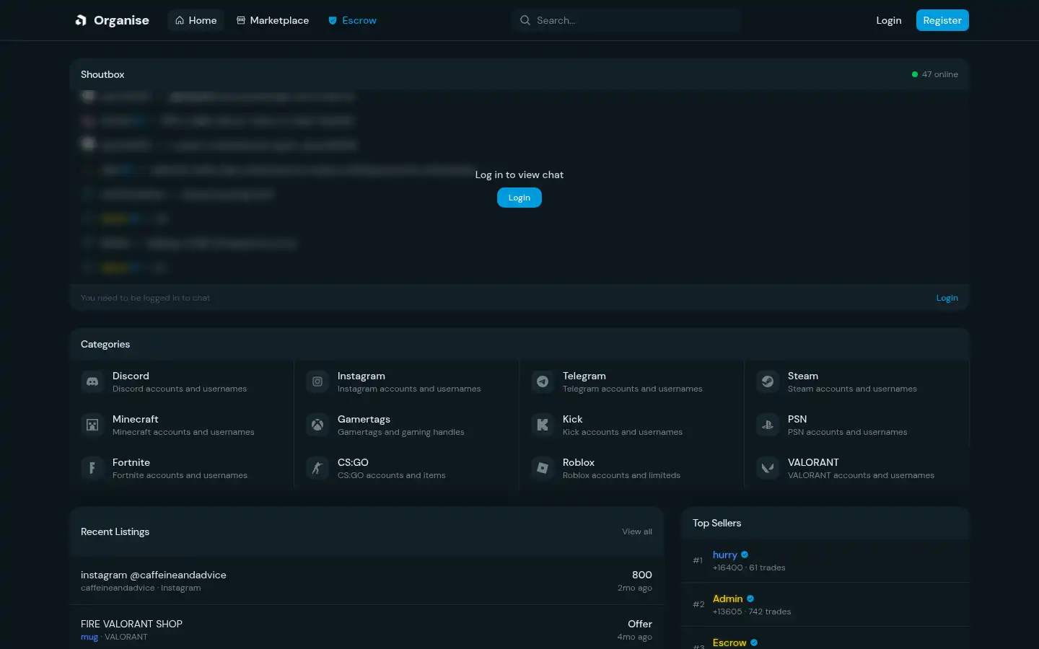The height and width of the screenshot is (649, 1039).
Task: Open the Instagram category title
Action: [x=361, y=376]
